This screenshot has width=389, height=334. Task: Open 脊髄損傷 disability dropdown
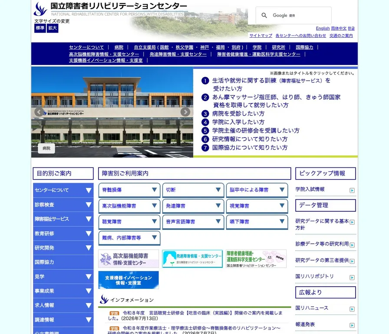click(129, 190)
